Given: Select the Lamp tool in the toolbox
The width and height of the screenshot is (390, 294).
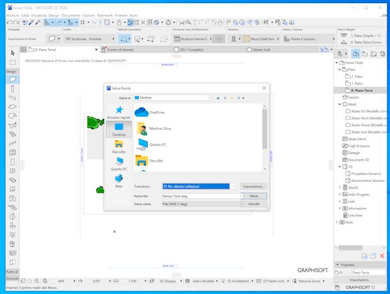Looking at the screenshot, I should point(13,235).
